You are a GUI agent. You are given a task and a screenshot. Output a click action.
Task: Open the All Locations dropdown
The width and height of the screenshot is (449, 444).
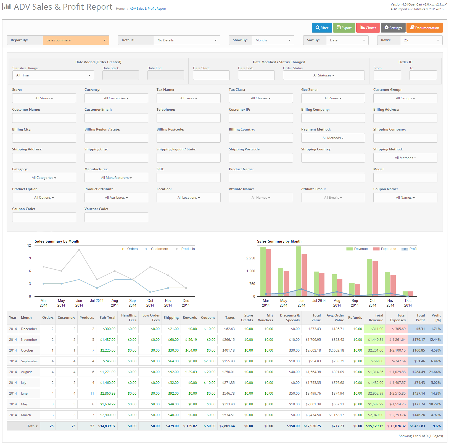click(x=189, y=198)
